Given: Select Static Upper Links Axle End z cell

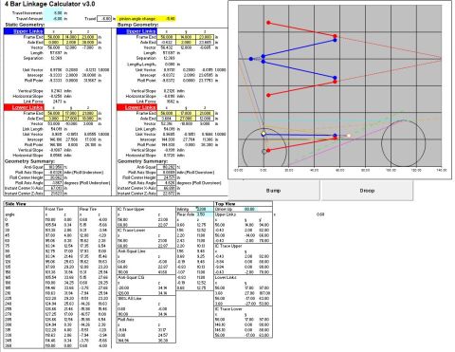Looking at the screenshot, I should point(88,42).
